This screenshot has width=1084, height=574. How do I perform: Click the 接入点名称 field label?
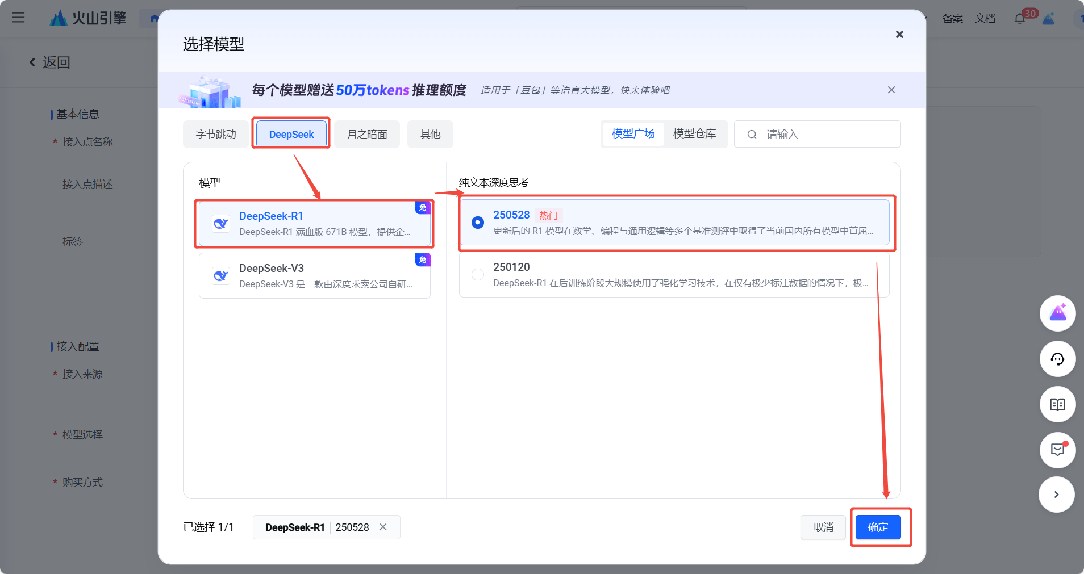coord(87,142)
